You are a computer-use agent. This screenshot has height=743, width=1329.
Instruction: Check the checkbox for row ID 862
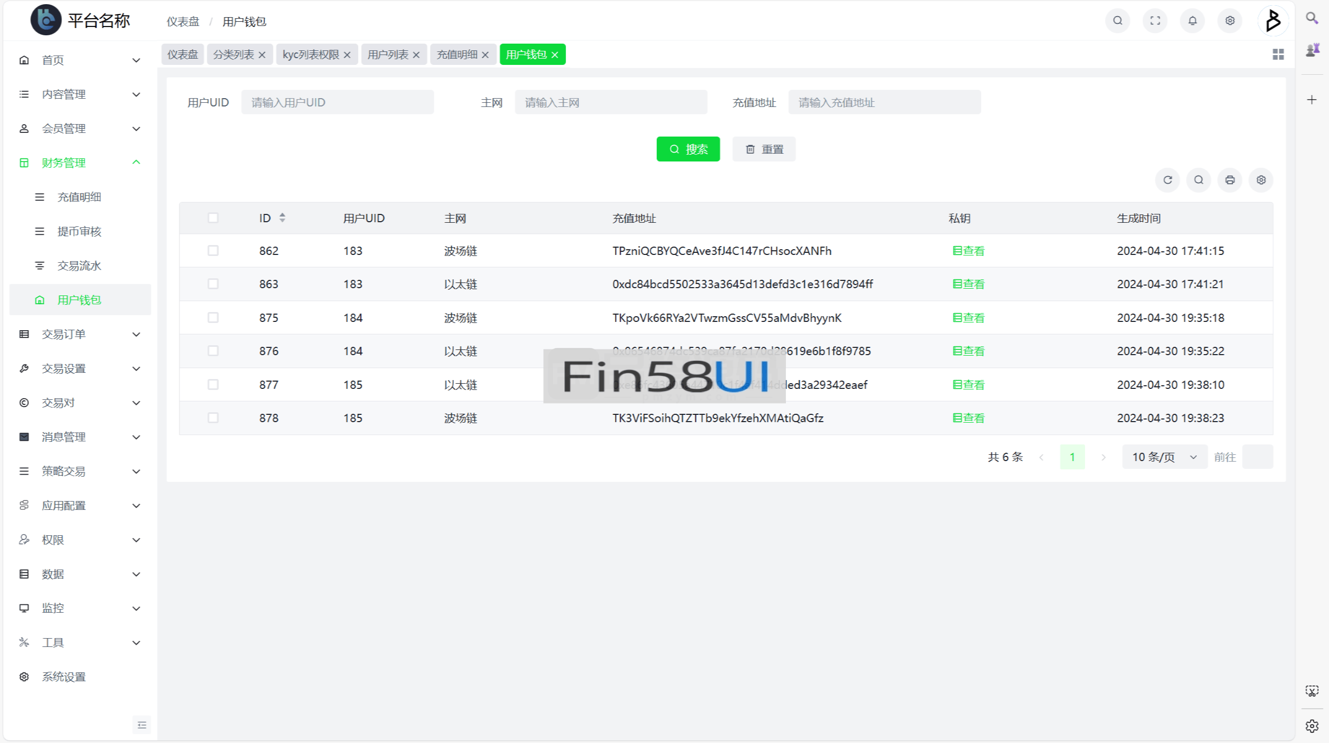pos(213,251)
